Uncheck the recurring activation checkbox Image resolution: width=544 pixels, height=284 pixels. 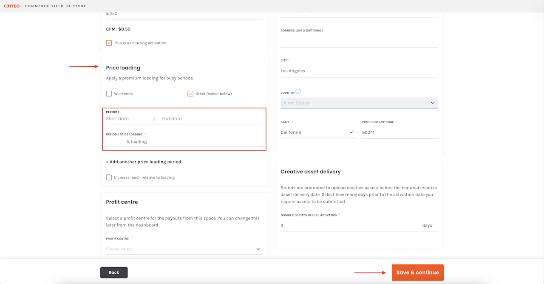point(109,43)
